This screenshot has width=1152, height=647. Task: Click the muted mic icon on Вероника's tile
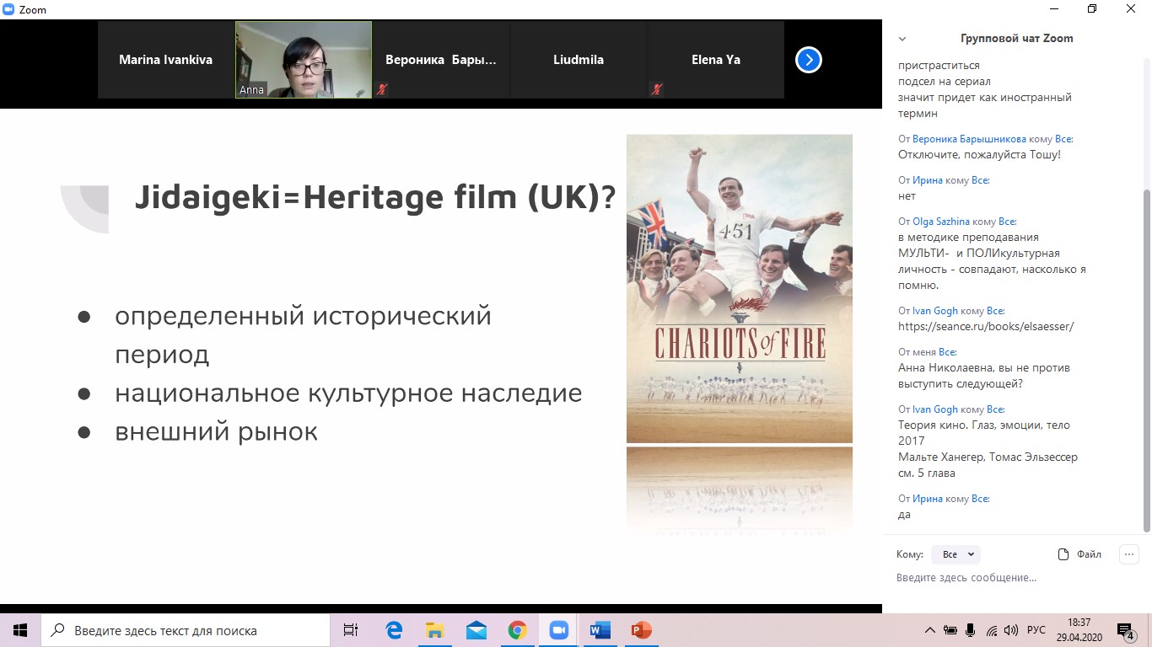click(382, 88)
